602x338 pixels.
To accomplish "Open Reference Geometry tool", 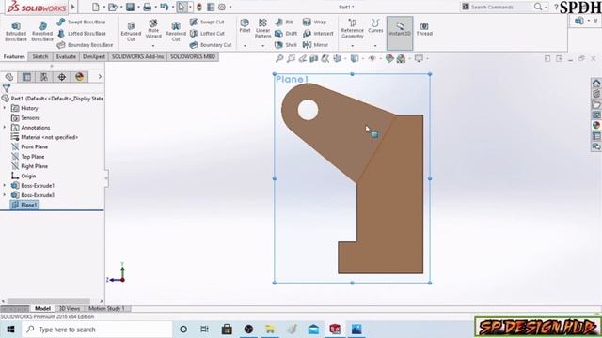I will [x=352, y=28].
